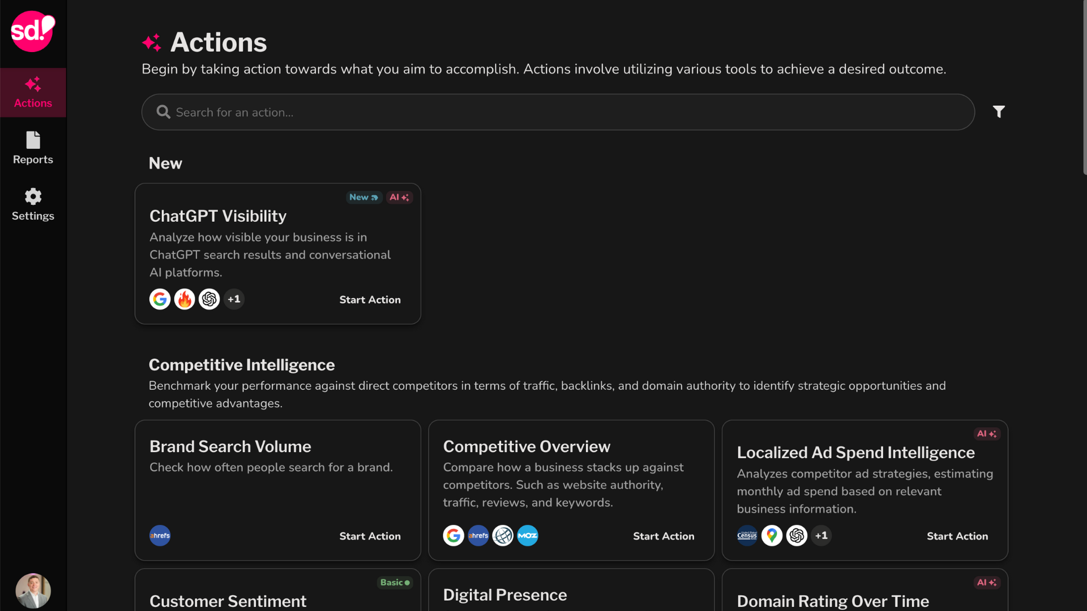The height and width of the screenshot is (611, 1087).
Task: Click the Google icon on ChatGPT Visibility card
Action: (160, 299)
